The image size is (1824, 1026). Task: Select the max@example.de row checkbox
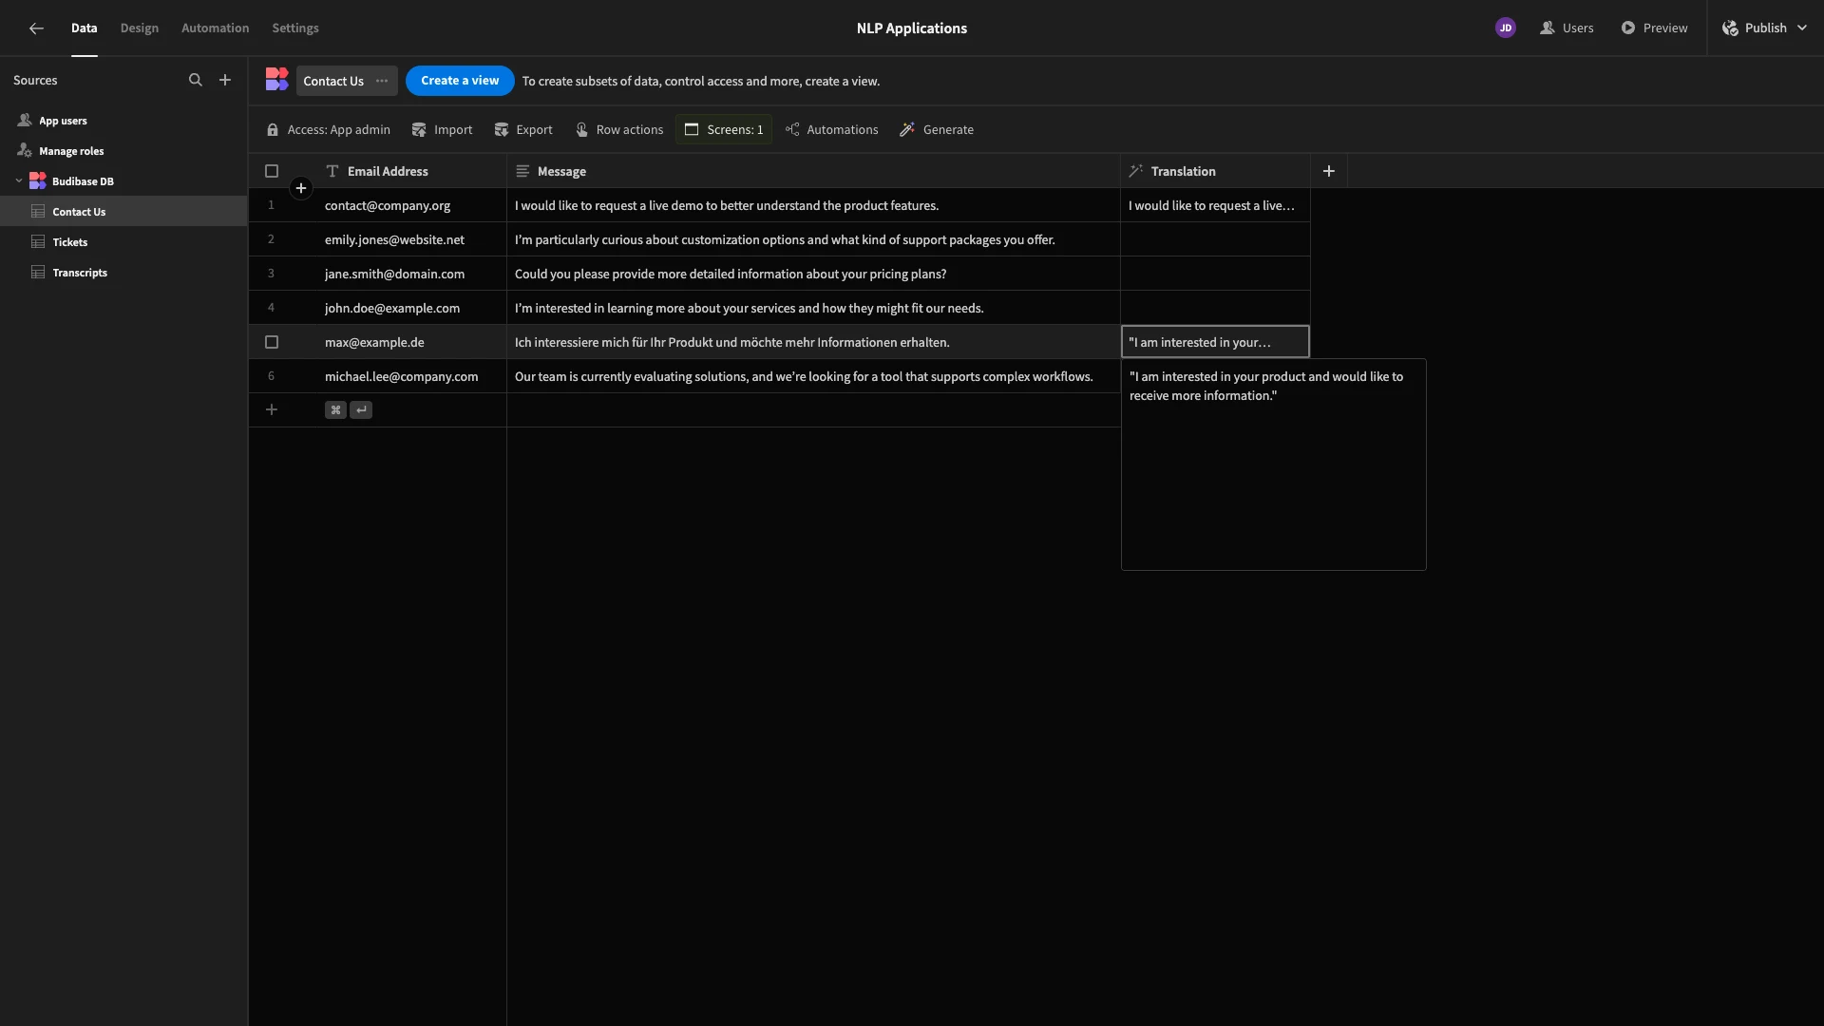pos(272,343)
